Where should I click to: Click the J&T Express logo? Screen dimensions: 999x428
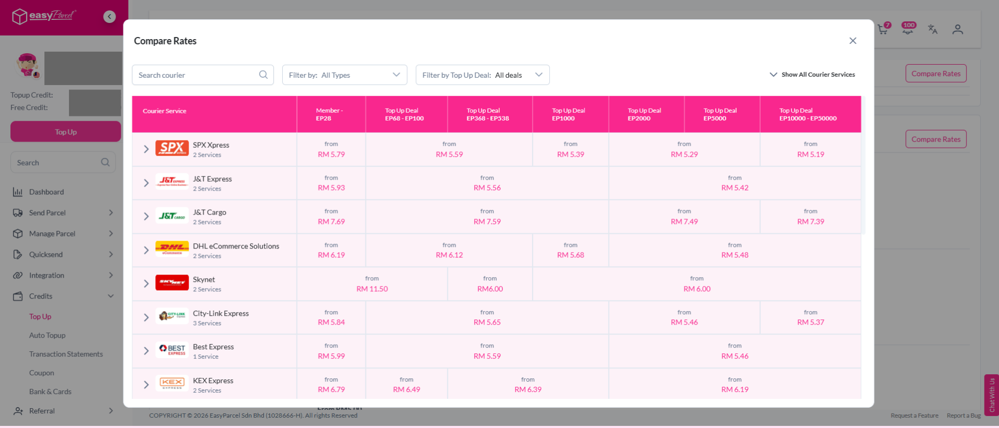(x=172, y=182)
